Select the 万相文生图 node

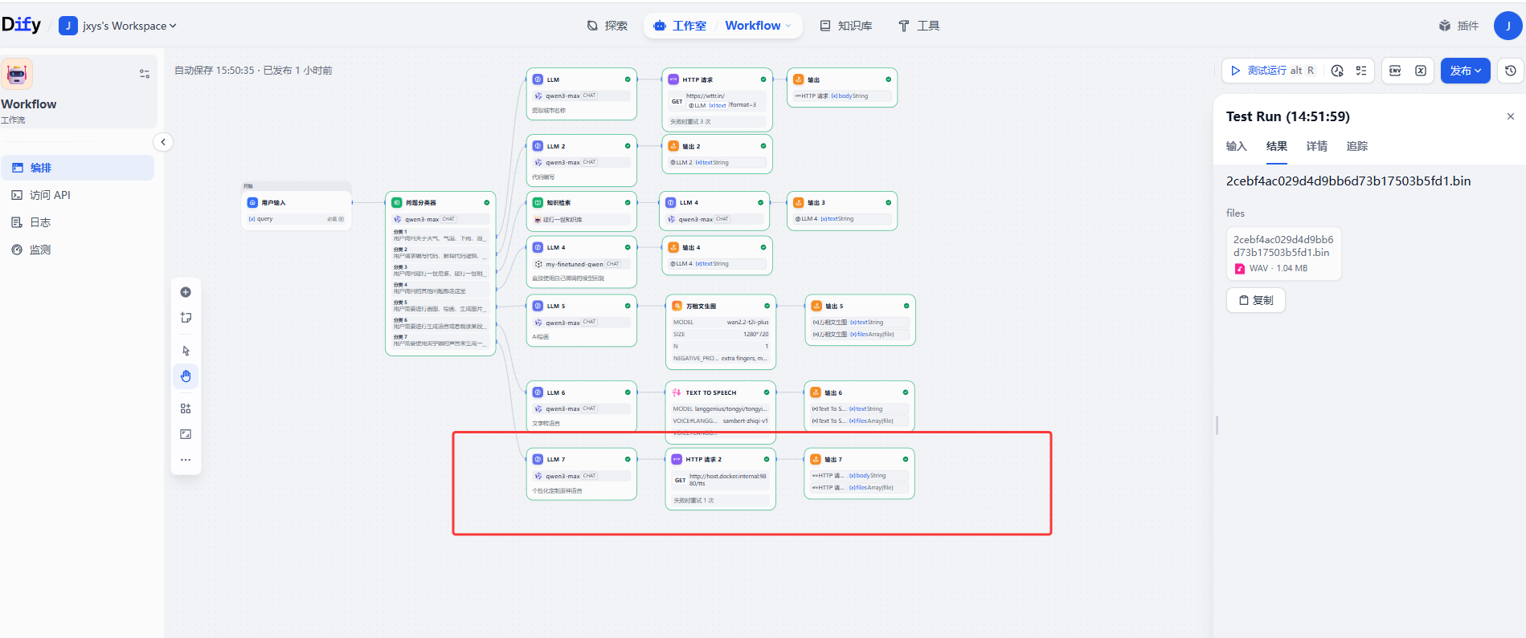[x=721, y=332]
